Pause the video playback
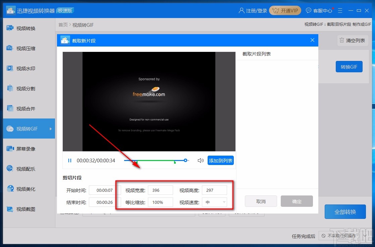The height and width of the screenshot is (247, 375). click(69, 160)
